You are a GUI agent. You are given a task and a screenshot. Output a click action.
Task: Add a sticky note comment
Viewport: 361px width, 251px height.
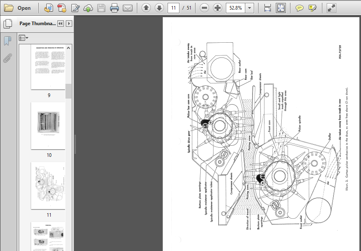[299, 8]
